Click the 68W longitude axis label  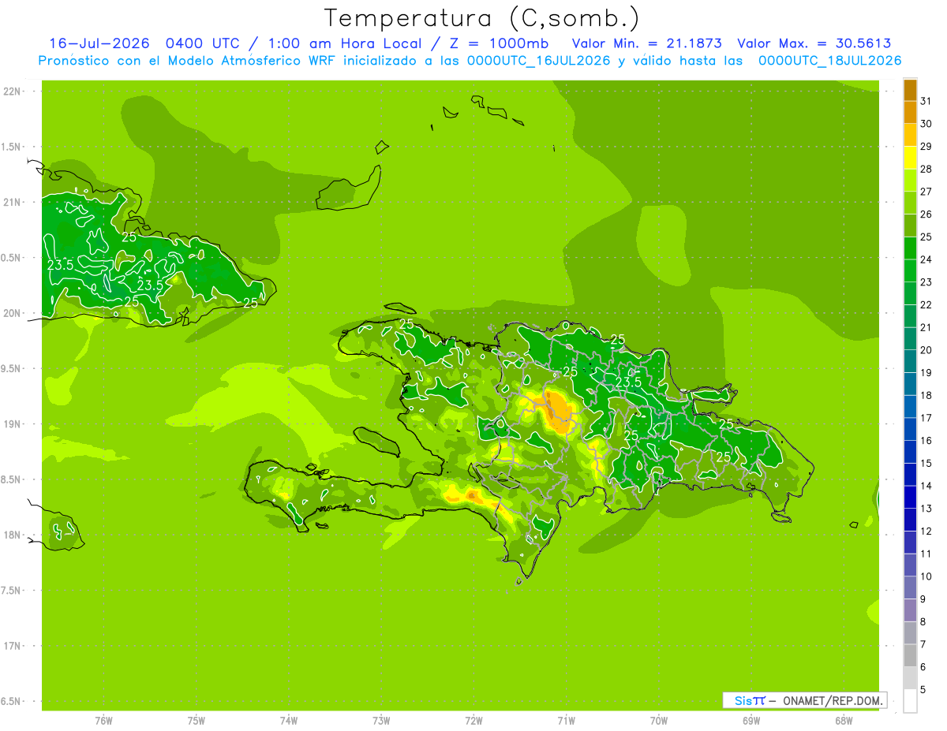(844, 720)
